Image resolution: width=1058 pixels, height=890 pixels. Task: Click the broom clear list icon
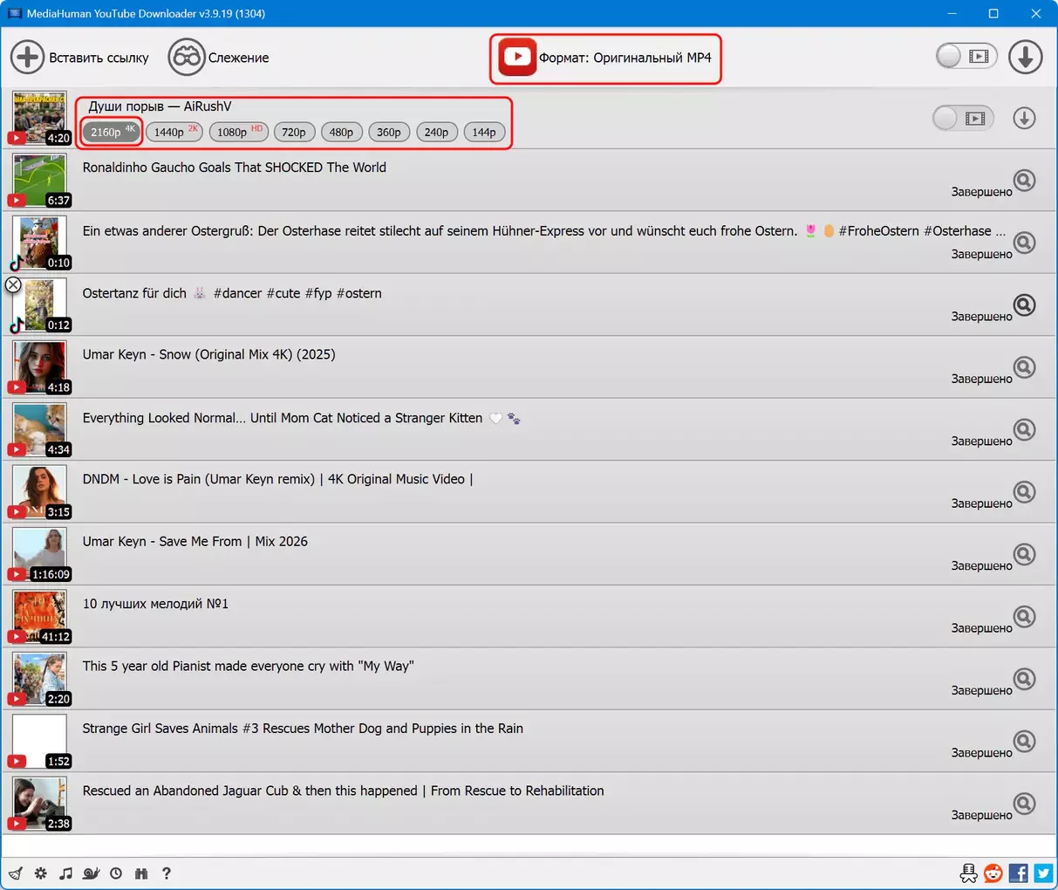(x=16, y=873)
